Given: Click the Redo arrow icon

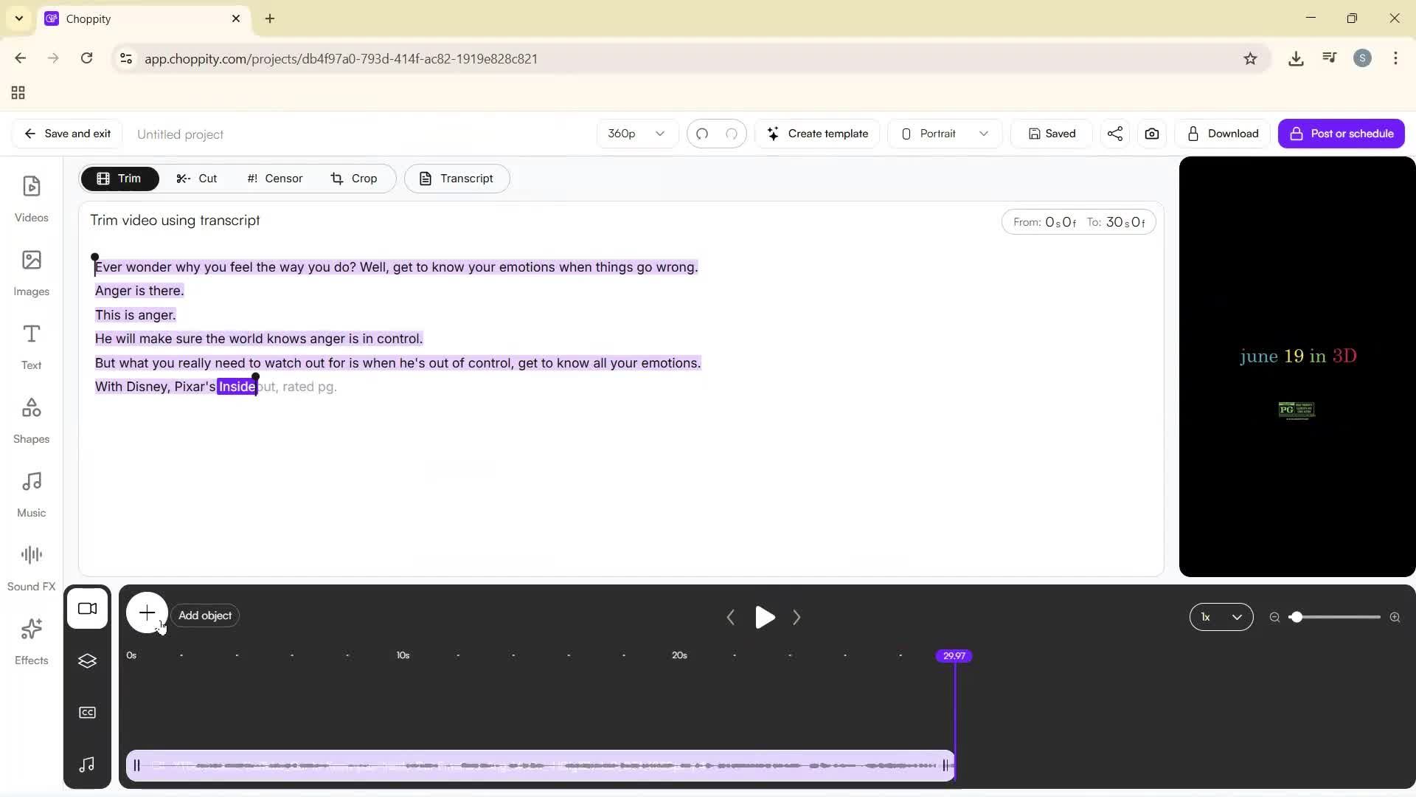Looking at the screenshot, I should pyautogui.click(x=731, y=134).
